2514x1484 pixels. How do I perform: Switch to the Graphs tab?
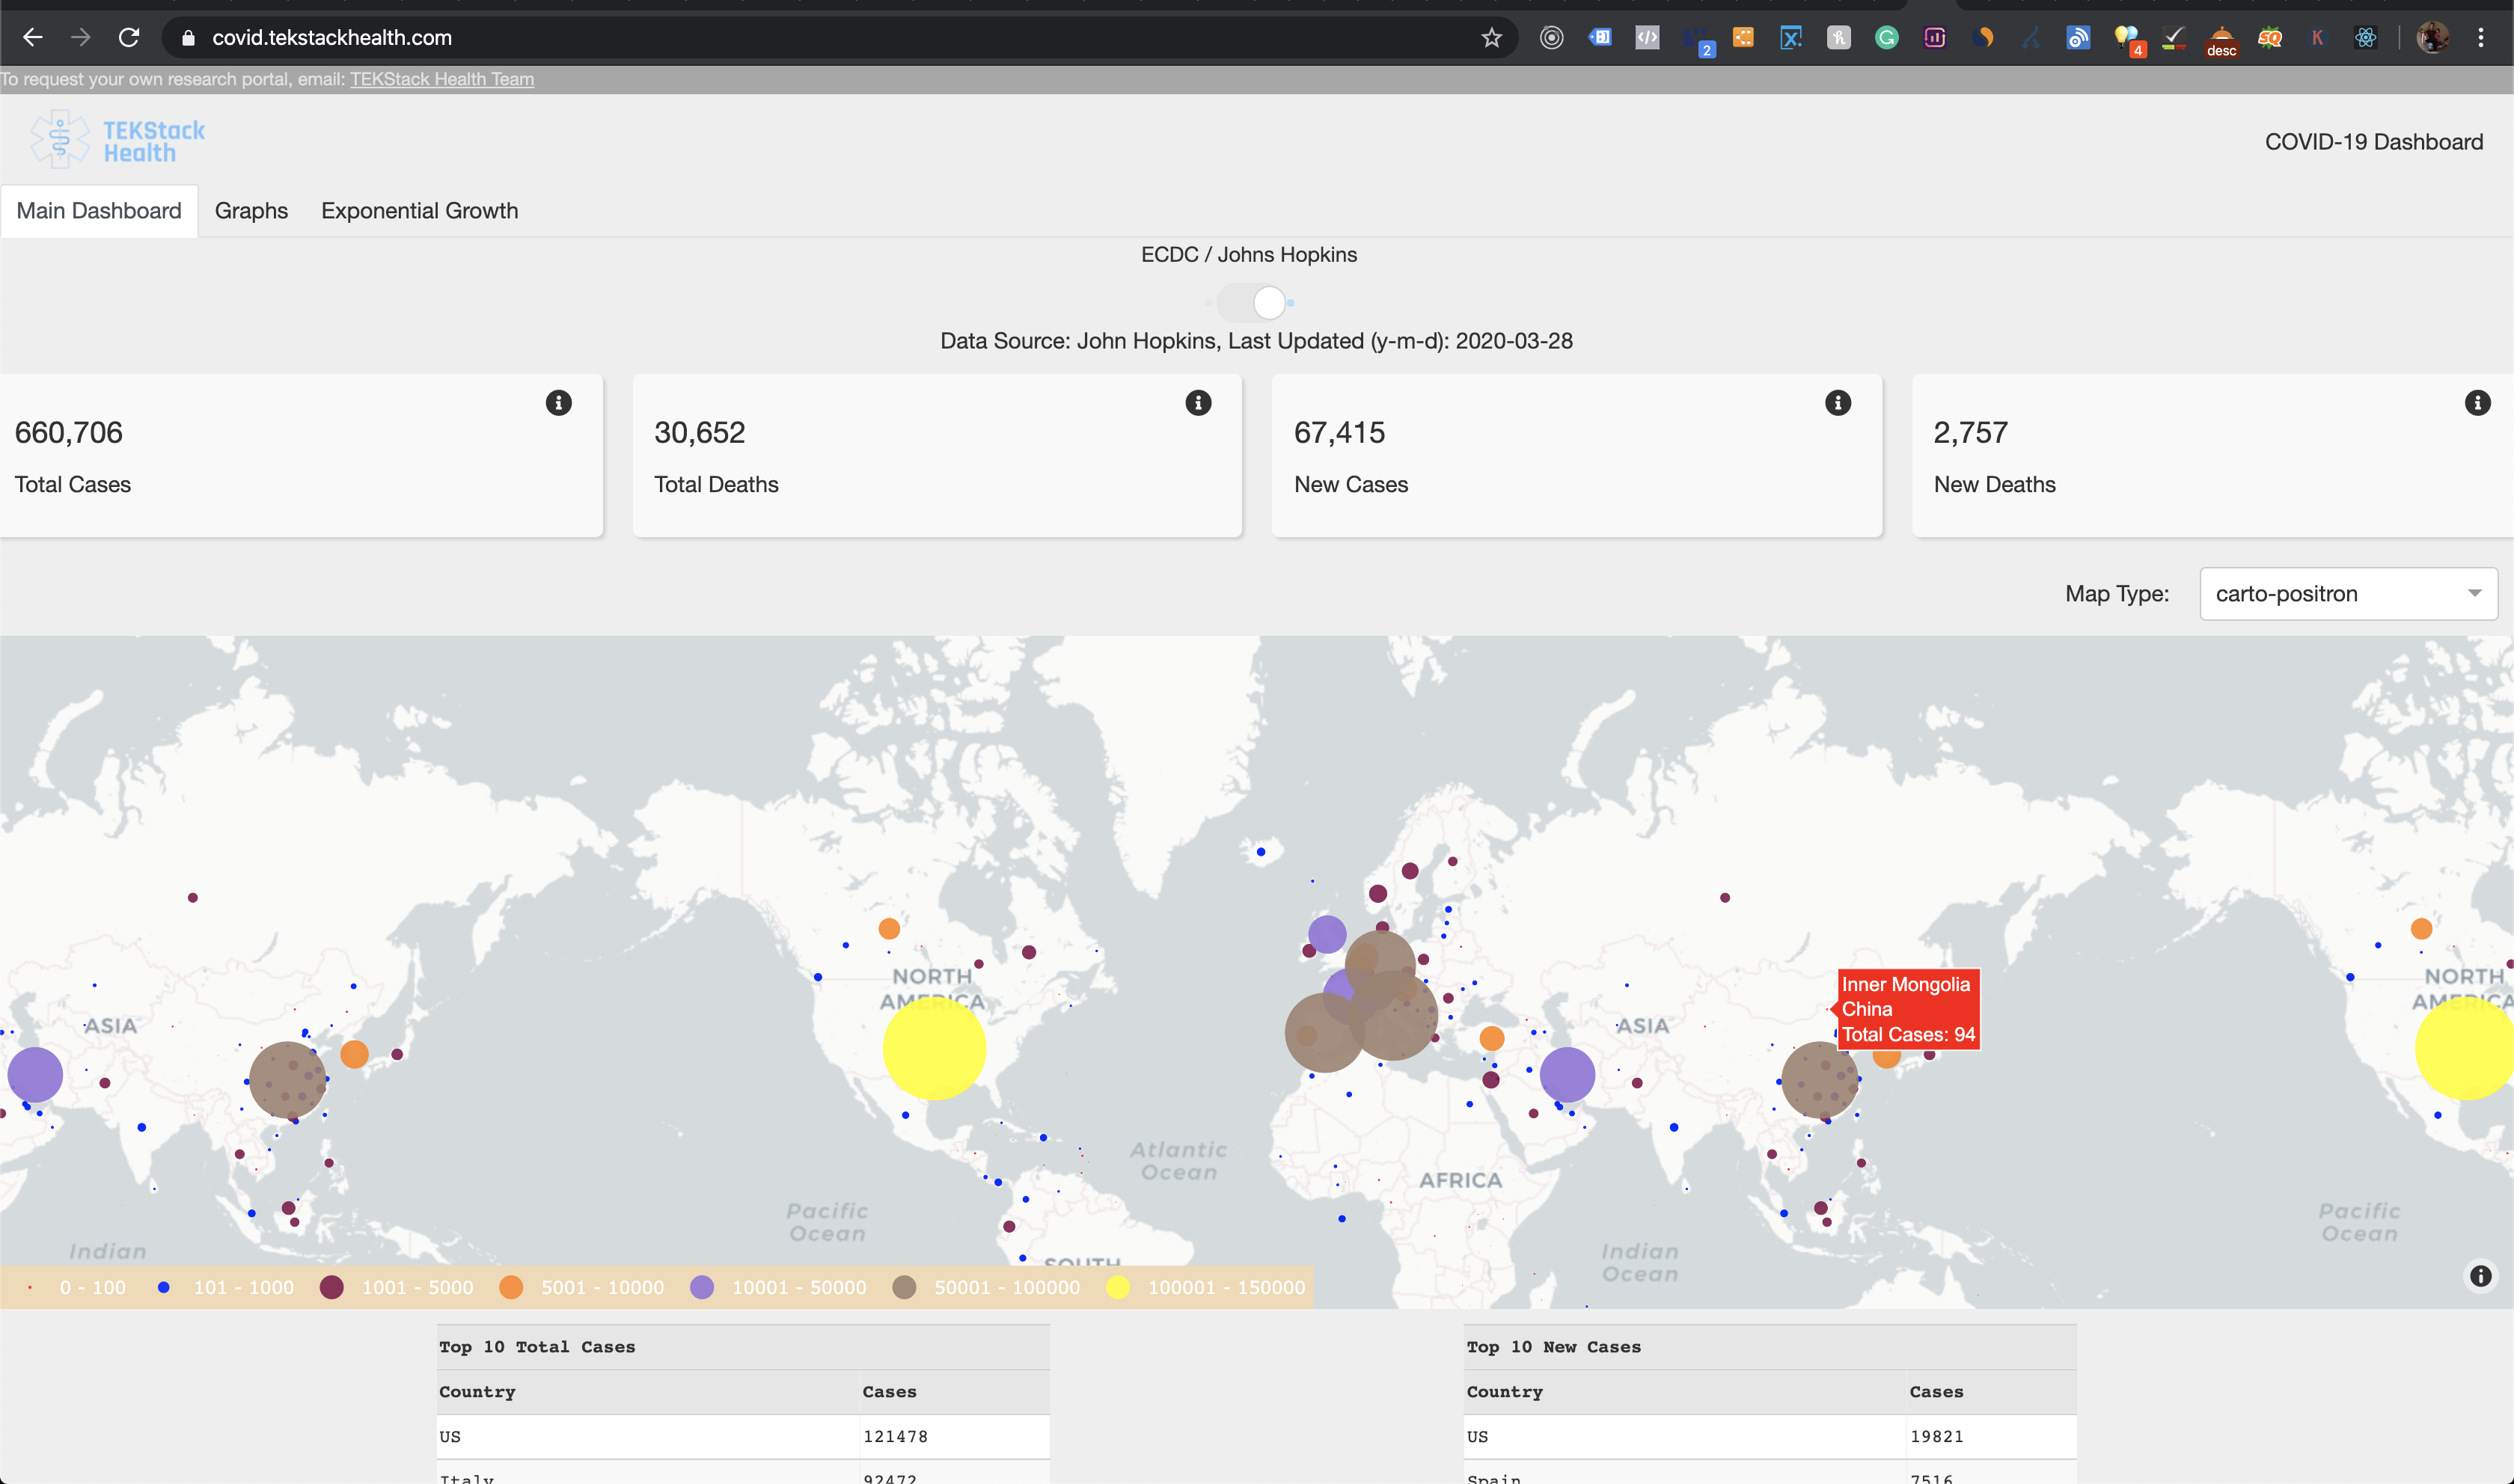pos(251,211)
